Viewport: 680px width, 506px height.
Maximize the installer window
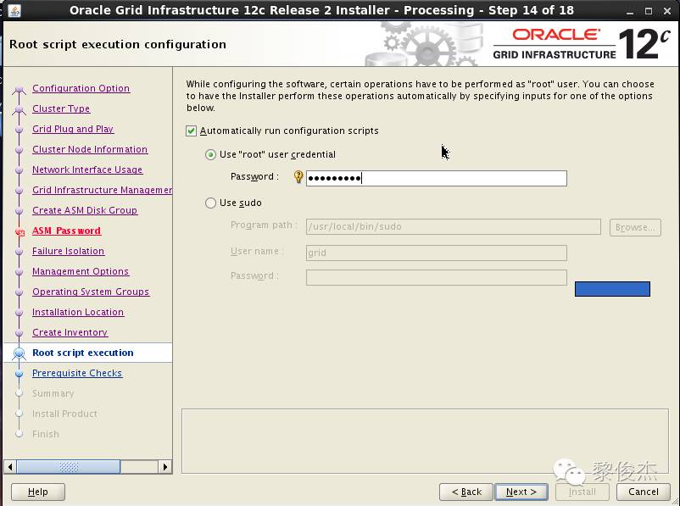click(649, 11)
